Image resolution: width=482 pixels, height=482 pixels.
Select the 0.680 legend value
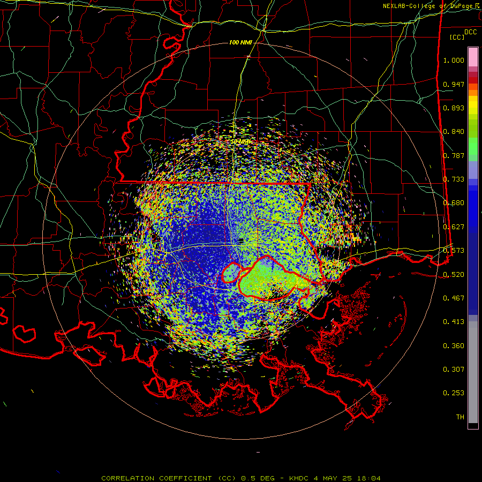pos(454,203)
